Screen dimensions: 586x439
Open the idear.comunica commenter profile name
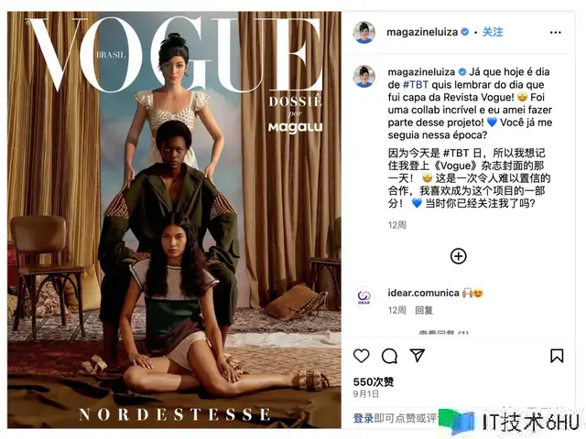423,293
